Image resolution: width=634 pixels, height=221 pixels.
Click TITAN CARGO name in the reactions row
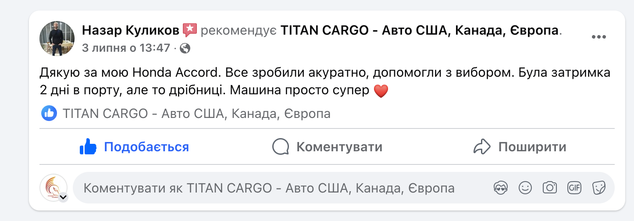point(196,114)
